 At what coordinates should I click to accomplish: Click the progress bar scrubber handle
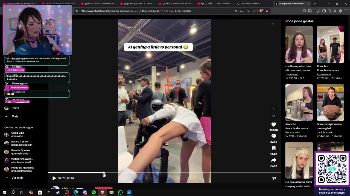[x=104, y=173]
